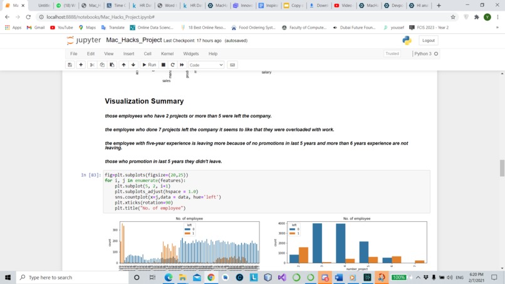The width and height of the screenshot is (505, 284).
Task: Cut selected cells with the scissors icon
Action: point(92,65)
